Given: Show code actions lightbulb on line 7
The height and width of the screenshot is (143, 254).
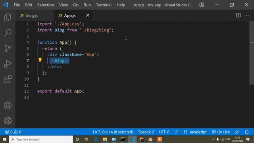Looking at the screenshot, I should pos(40,60).
